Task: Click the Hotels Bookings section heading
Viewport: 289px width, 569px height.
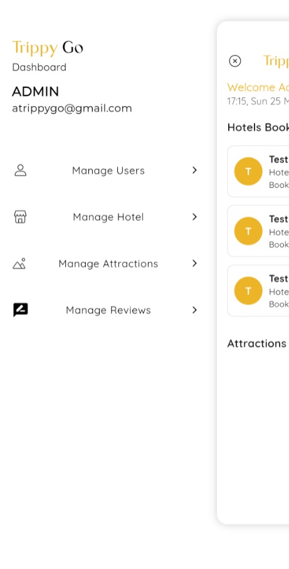Action: (258, 128)
